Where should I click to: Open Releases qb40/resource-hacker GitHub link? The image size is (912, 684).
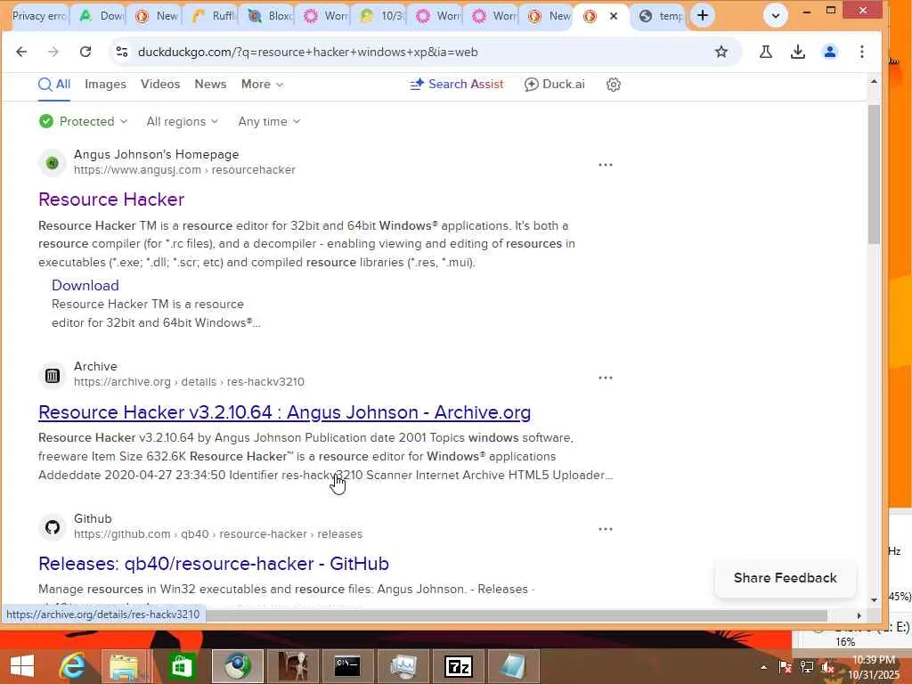(x=214, y=564)
